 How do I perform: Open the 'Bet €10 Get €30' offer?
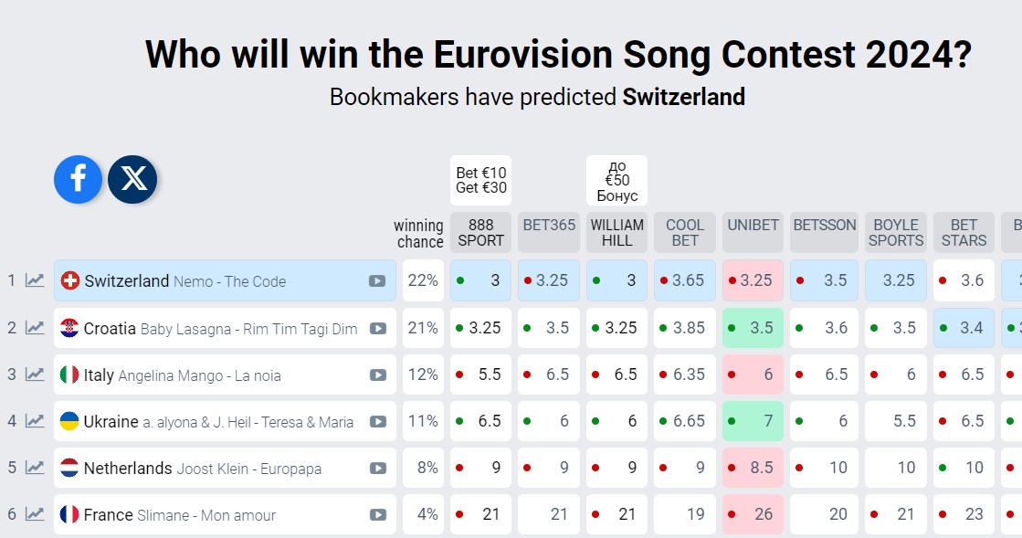click(480, 181)
